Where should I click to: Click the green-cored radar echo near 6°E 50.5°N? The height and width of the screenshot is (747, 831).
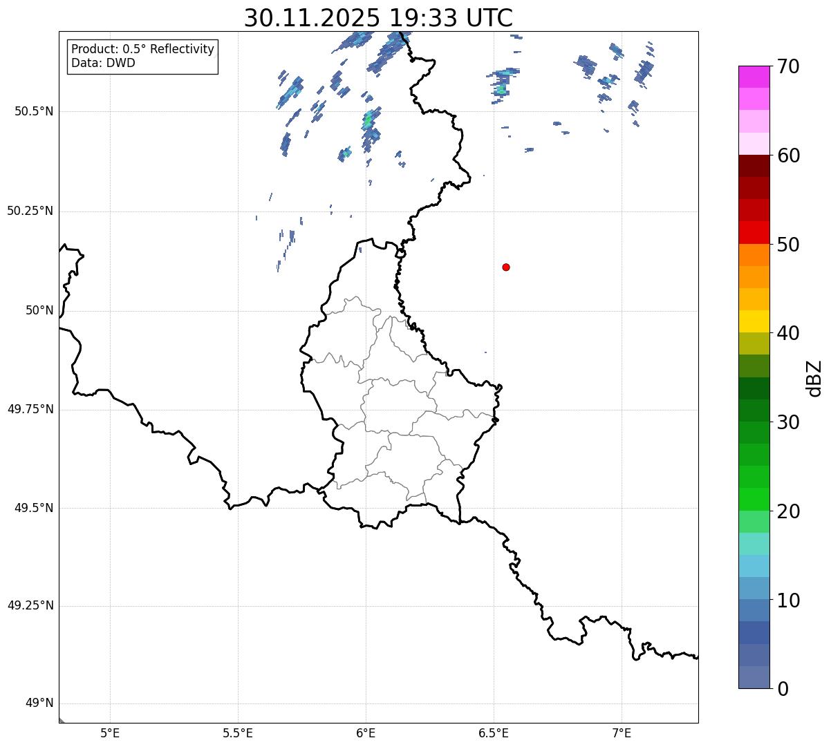point(368,122)
